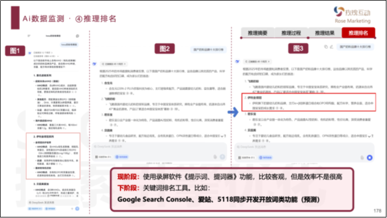387x218 pixels.
Task: Click the '4. 贝因美' heading in 图2
Action: click(107, 131)
